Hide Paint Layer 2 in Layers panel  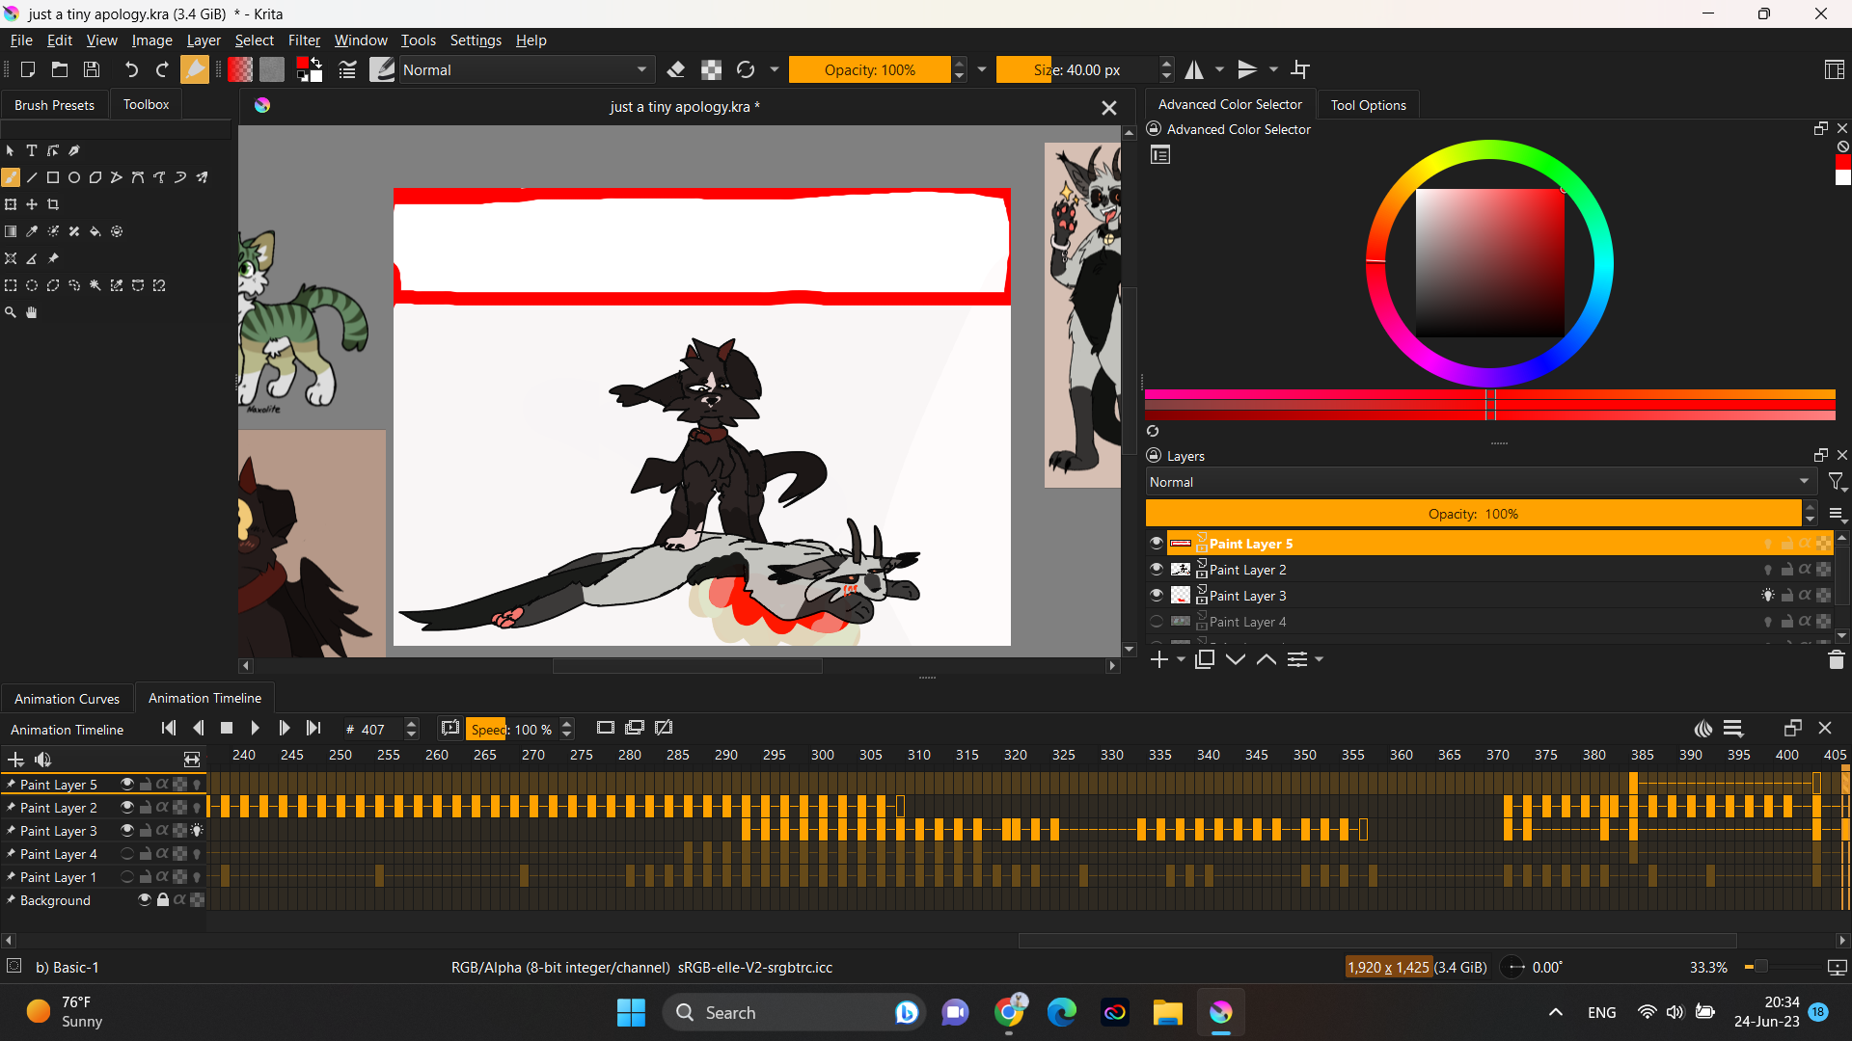(x=1156, y=570)
